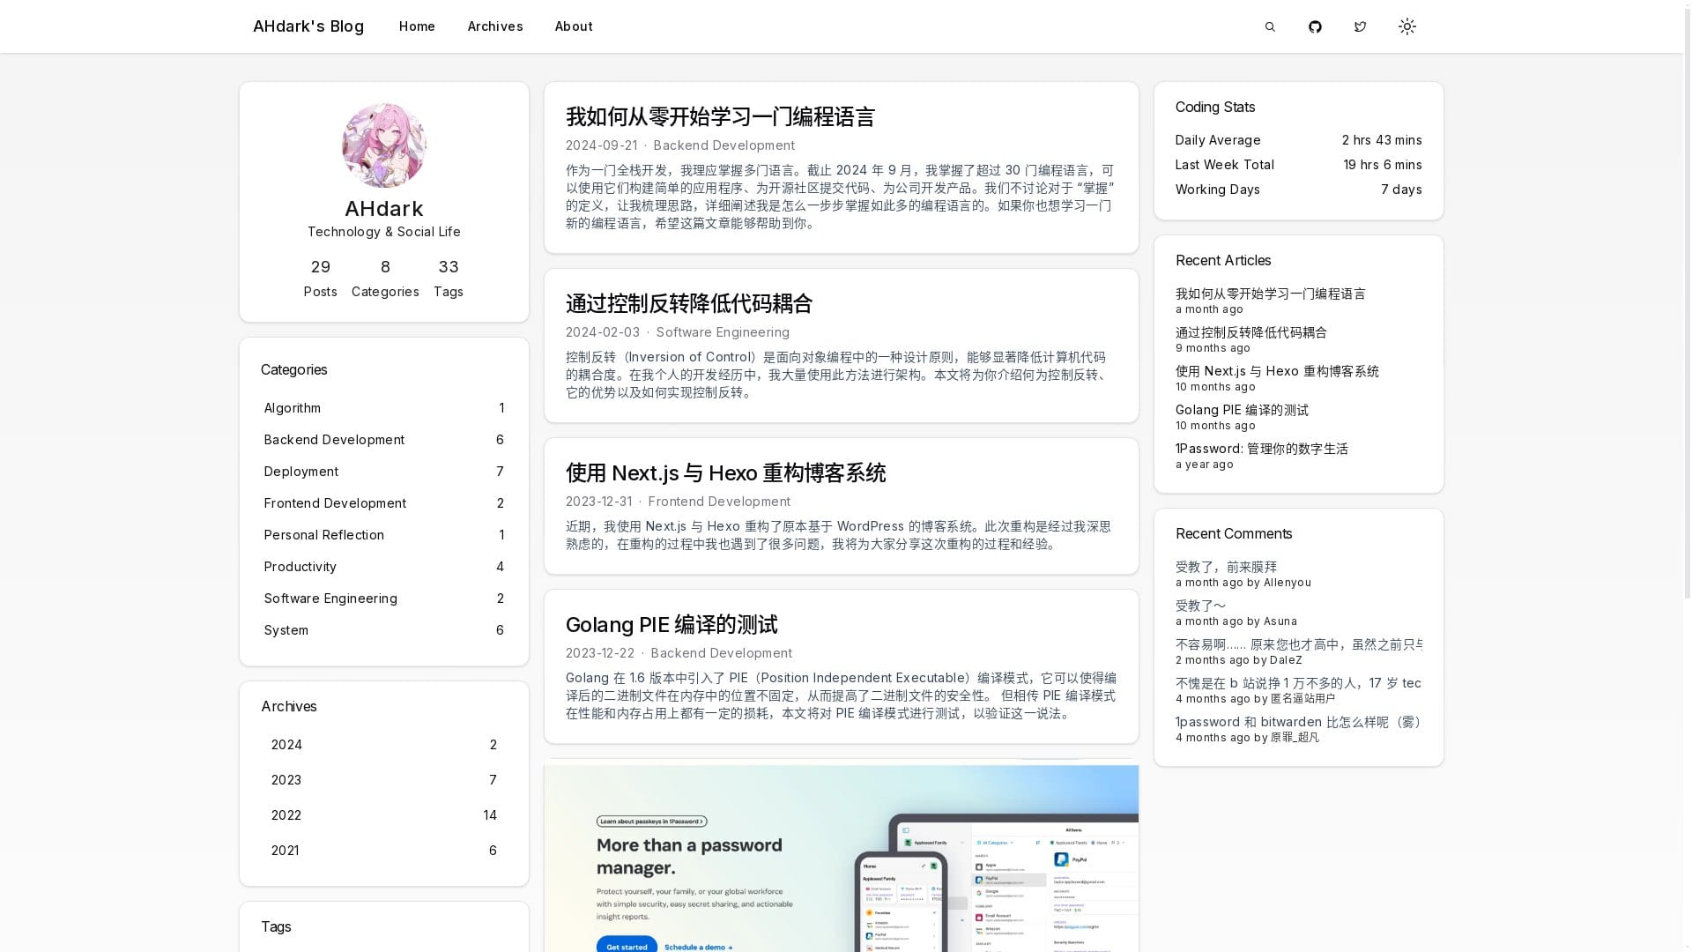Click the AHdark's Blog site title
This screenshot has width=1692, height=952.
[308, 26]
